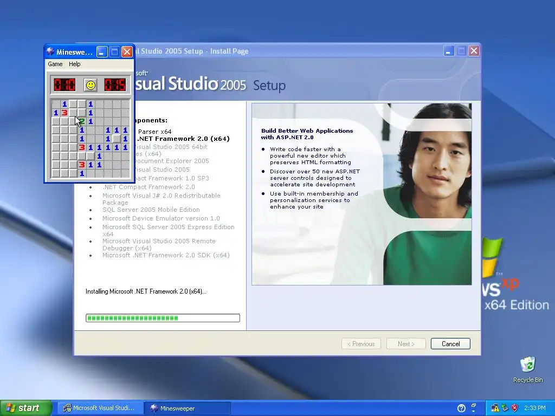Click the Next button in Setup
Image resolution: width=555 pixels, height=416 pixels.
(x=406, y=344)
